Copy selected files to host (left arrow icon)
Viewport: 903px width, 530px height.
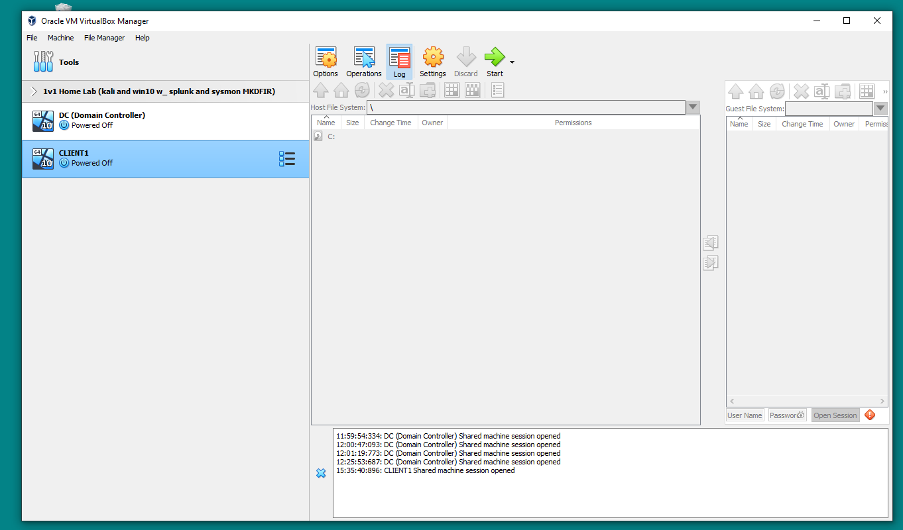click(x=710, y=243)
